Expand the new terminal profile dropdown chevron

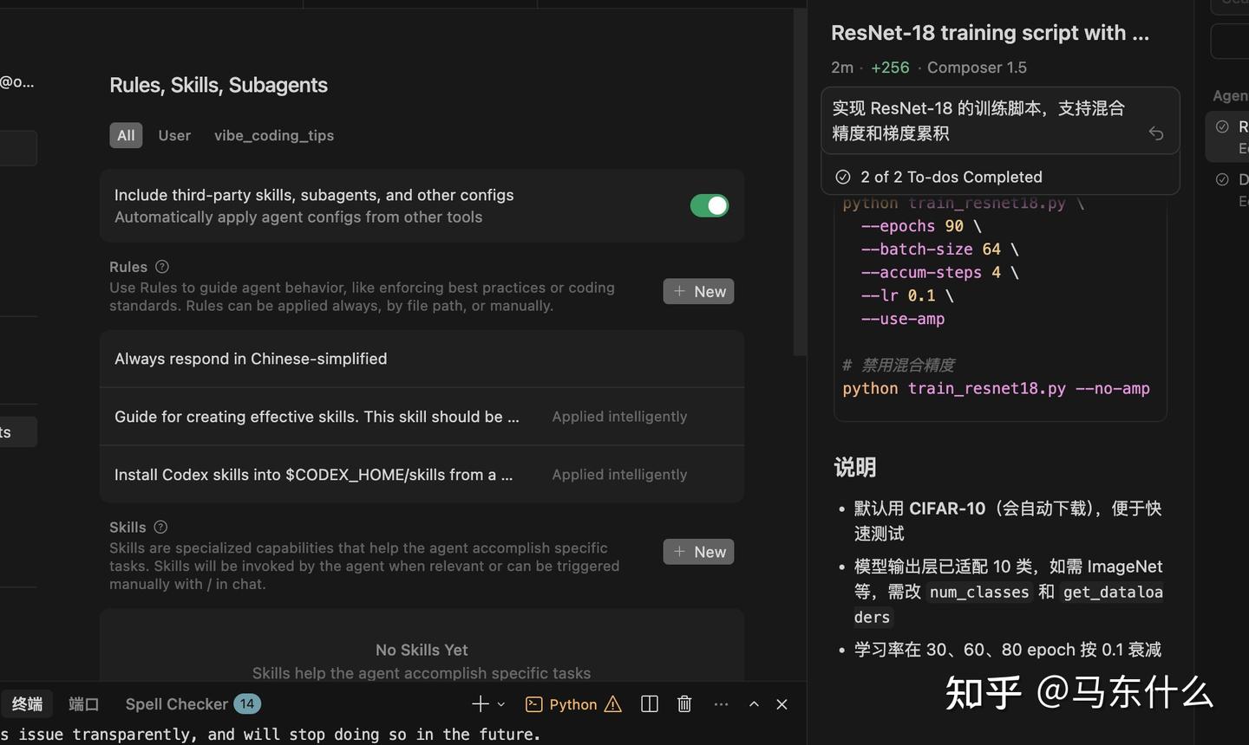500,704
